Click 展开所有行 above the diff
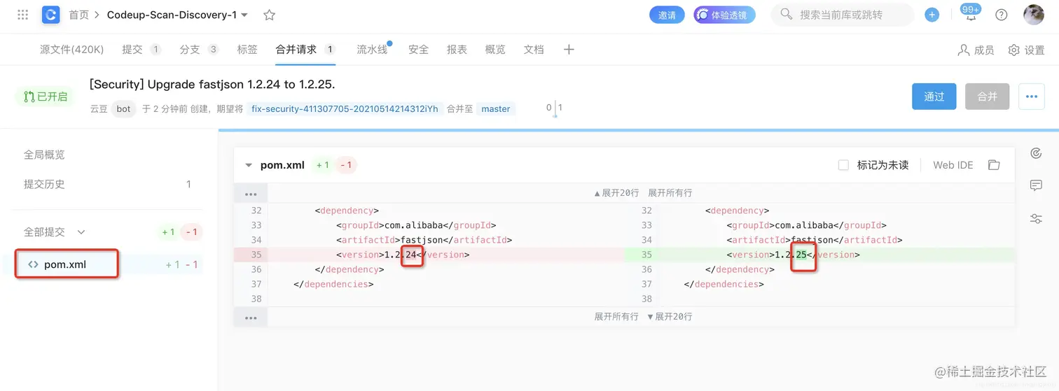The height and width of the screenshot is (391, 1059). (670, 192)
